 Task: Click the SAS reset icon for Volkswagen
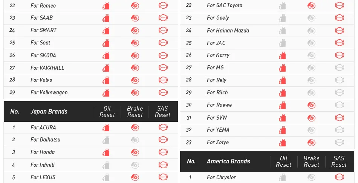point(163,92)
